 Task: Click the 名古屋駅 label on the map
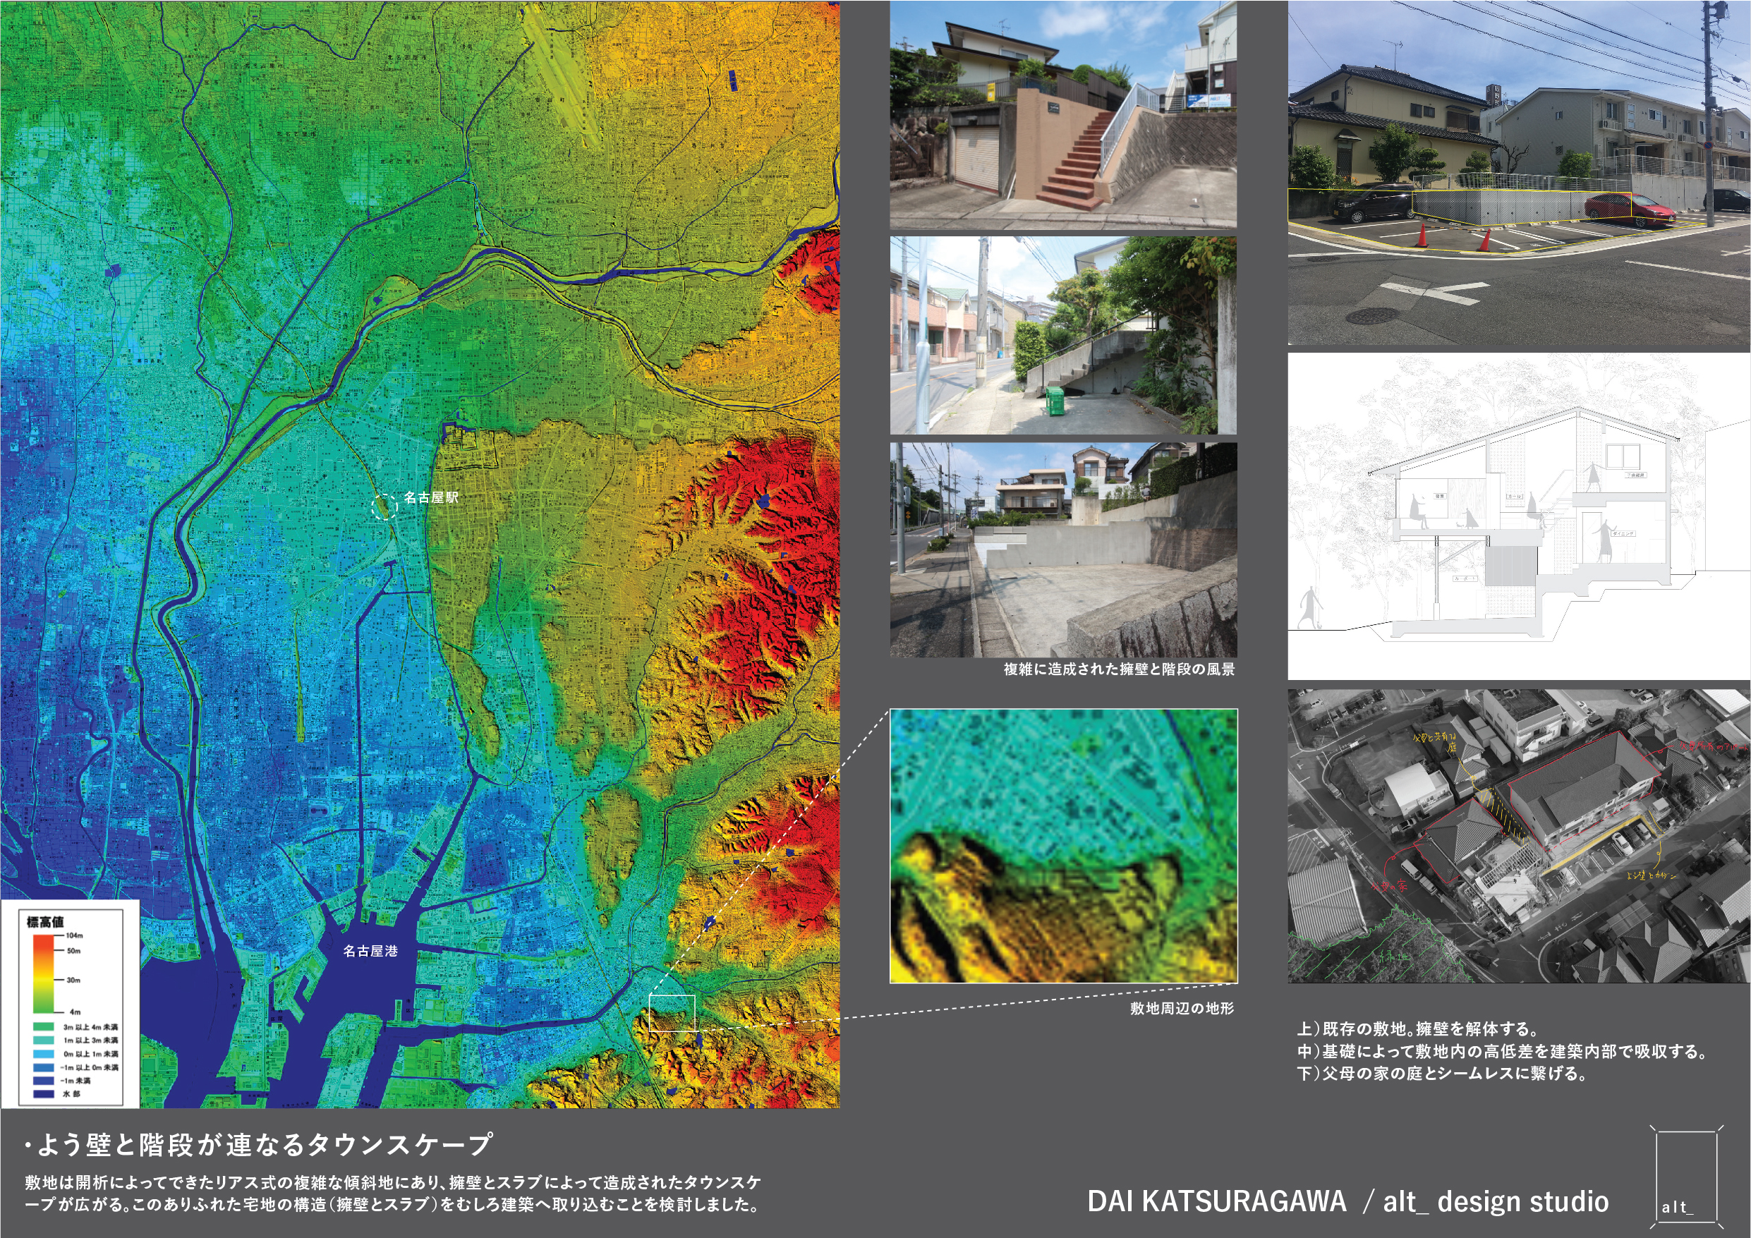[431, 497]
